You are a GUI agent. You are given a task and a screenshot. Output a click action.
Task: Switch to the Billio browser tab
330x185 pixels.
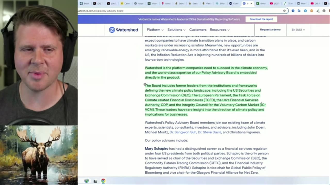tap(221, 4)
